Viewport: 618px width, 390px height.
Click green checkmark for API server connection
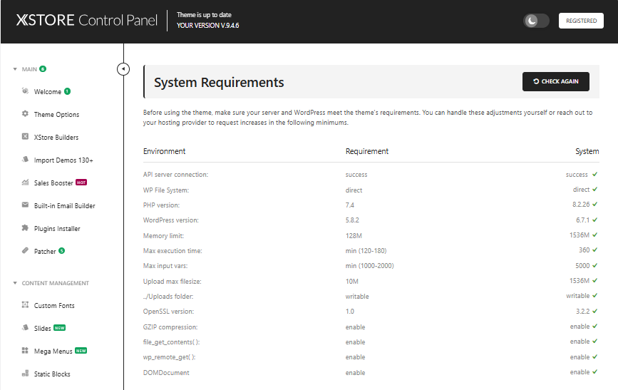point(594,174)
